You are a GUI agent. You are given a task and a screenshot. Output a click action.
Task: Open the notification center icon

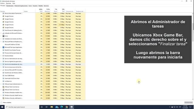(x=190, y=107)
